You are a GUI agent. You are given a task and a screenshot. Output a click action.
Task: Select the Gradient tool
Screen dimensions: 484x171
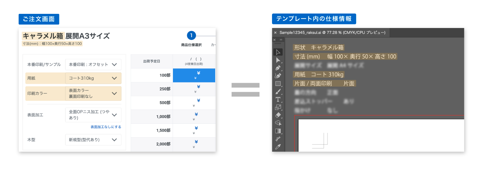click(278, 131)
